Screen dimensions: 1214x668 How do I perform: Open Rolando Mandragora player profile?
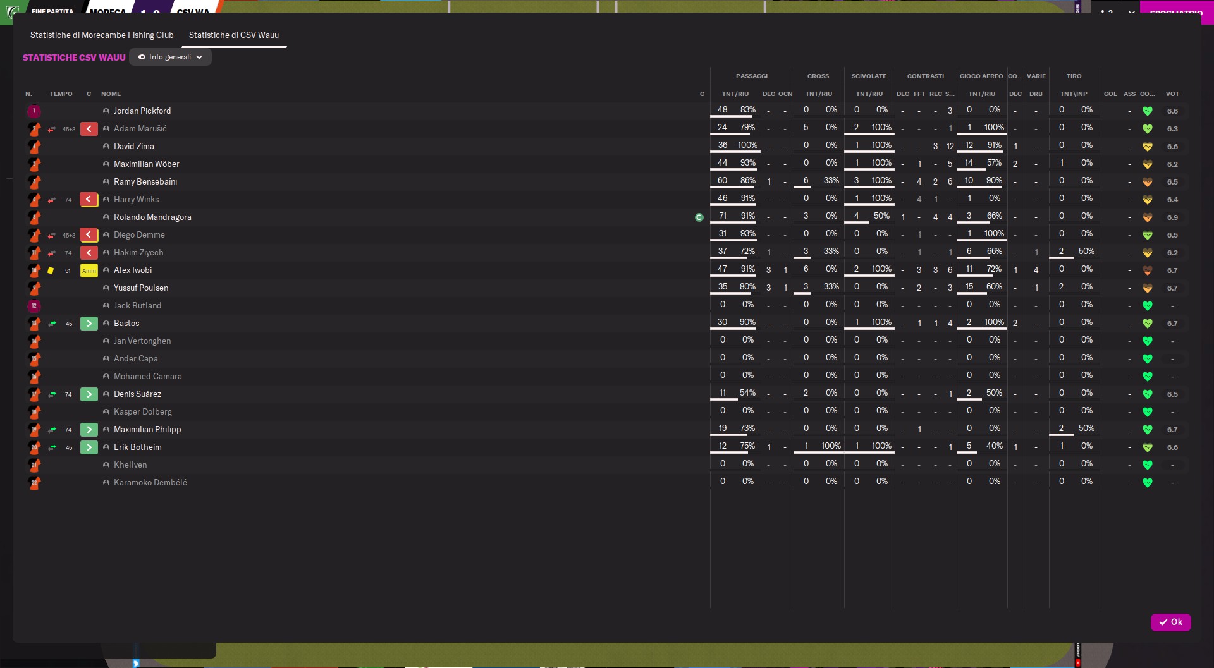coord(152,217)
